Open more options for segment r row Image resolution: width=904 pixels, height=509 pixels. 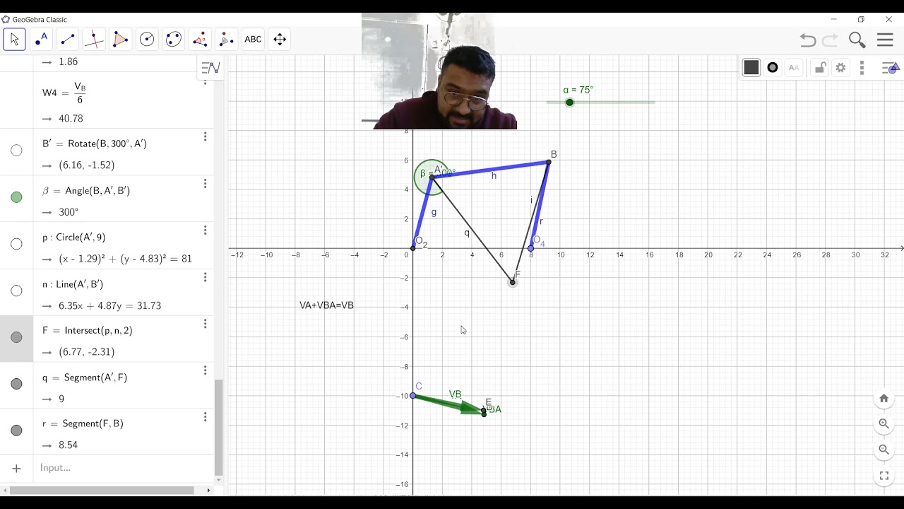click(205, 417)
